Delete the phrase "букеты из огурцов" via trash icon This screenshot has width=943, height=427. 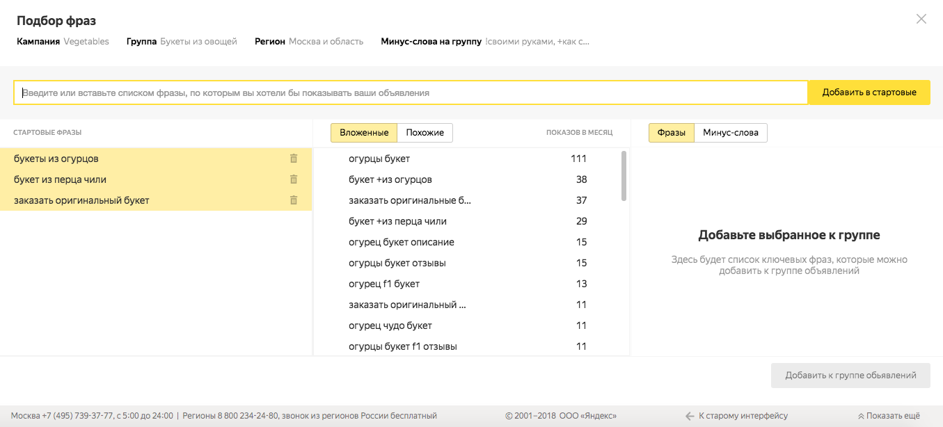tap(294, 159)
